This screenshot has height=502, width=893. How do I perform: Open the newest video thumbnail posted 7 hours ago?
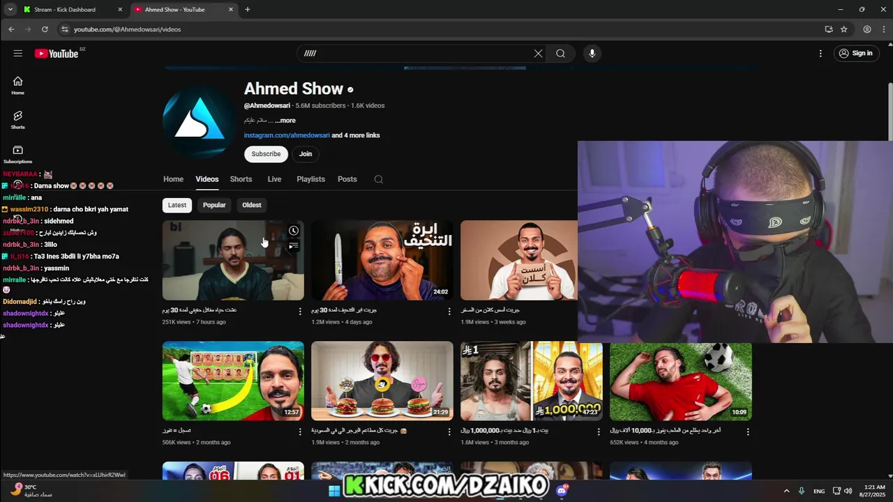click(233, 260)
